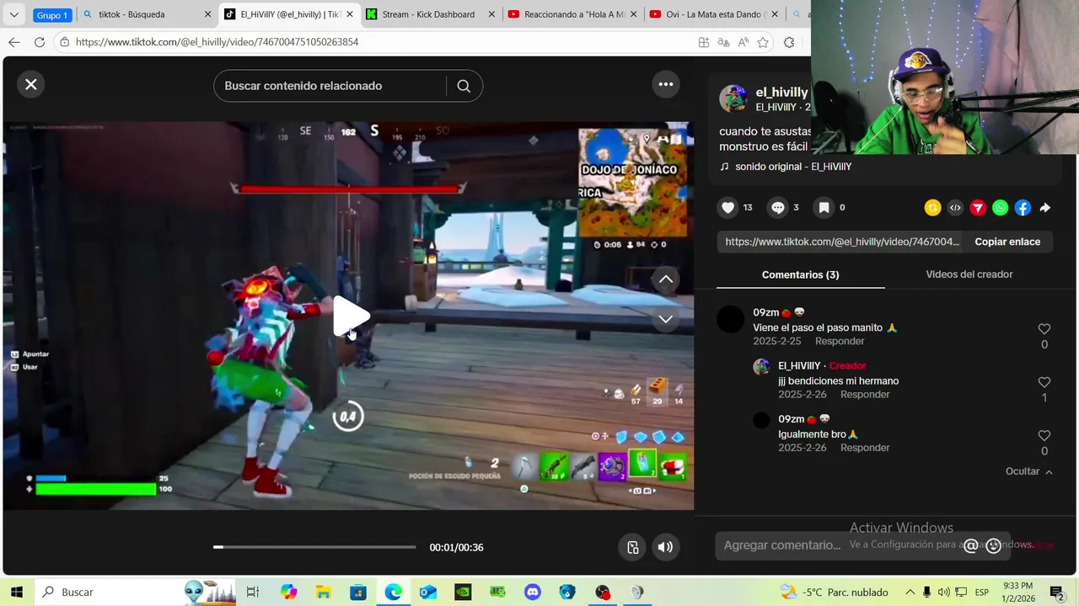Click Responder under 'Viene el paso' comment
Image resolution: width=1079 pixels, height=606 pixels.
[x=840, y=341]
